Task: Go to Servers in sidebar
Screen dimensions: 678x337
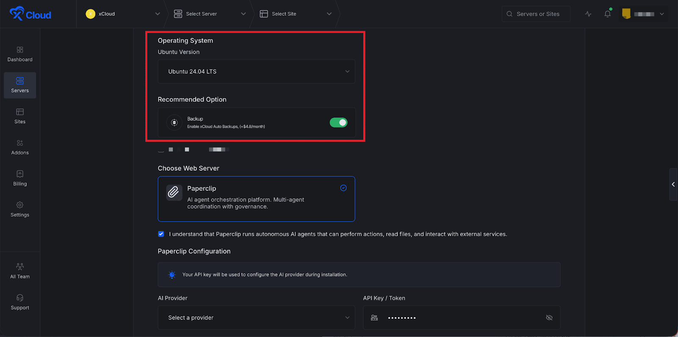Action: pyautogui.click(x=20, y=85)
